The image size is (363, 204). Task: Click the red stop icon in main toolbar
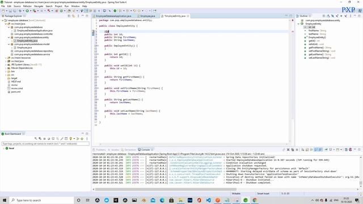57,11
